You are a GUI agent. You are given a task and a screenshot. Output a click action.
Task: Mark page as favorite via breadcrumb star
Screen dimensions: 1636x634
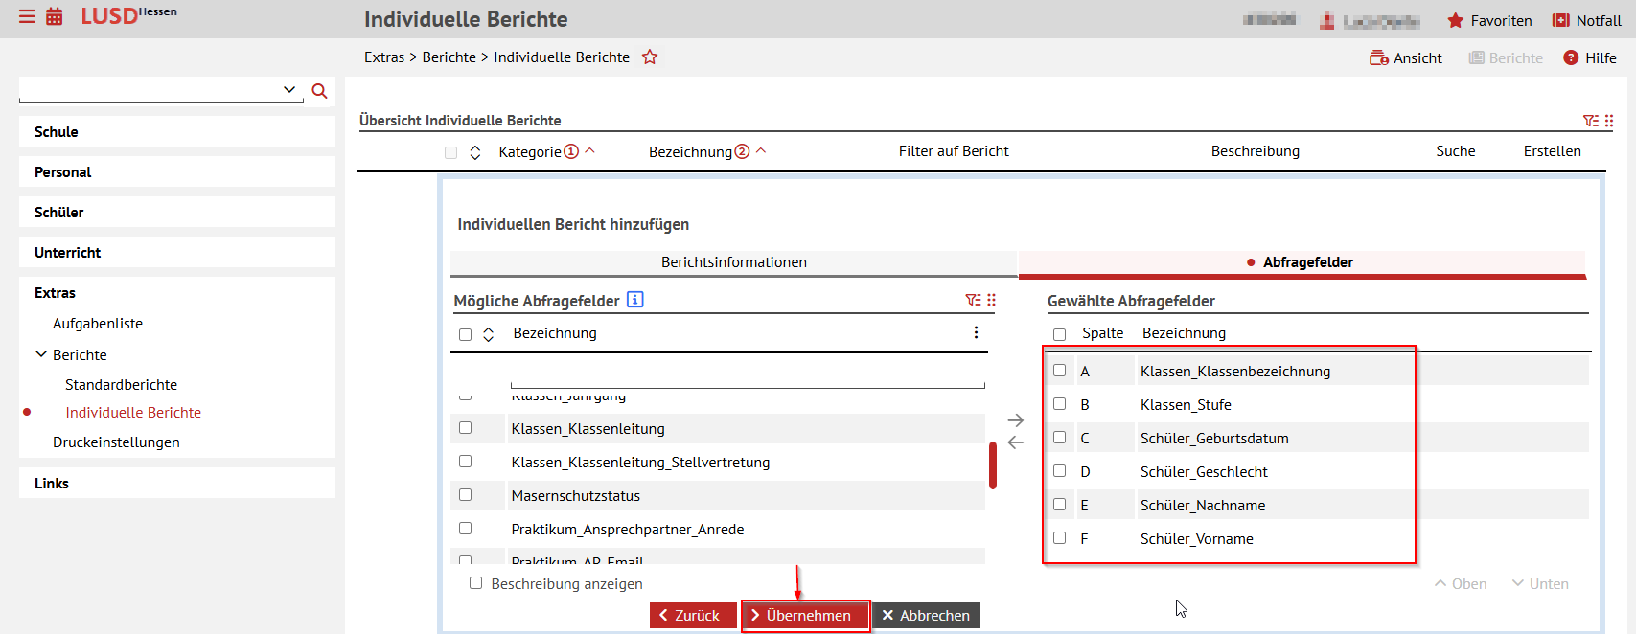coord(650,57)
